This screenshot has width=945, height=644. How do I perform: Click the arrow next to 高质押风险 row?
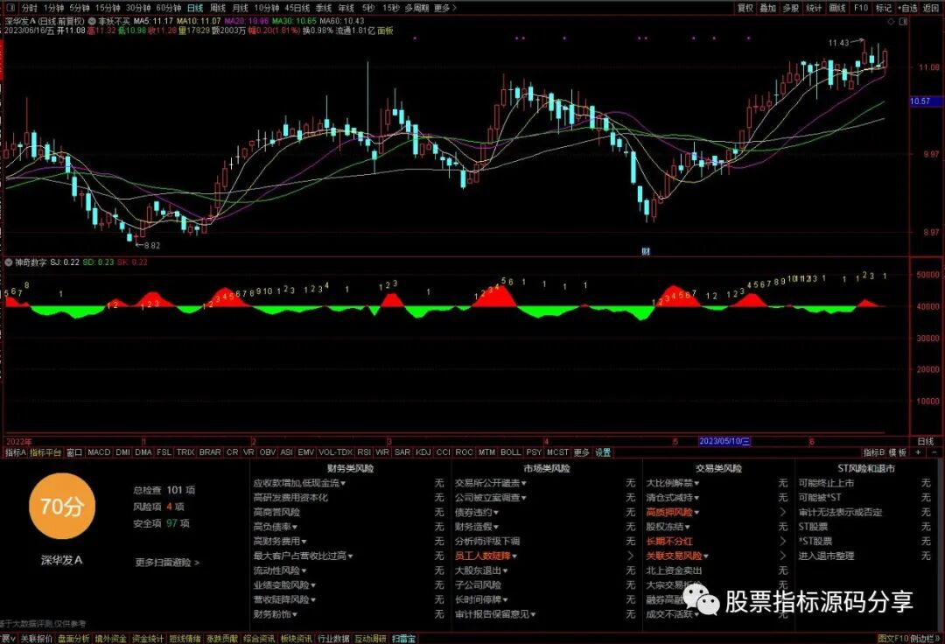point(783,512)
